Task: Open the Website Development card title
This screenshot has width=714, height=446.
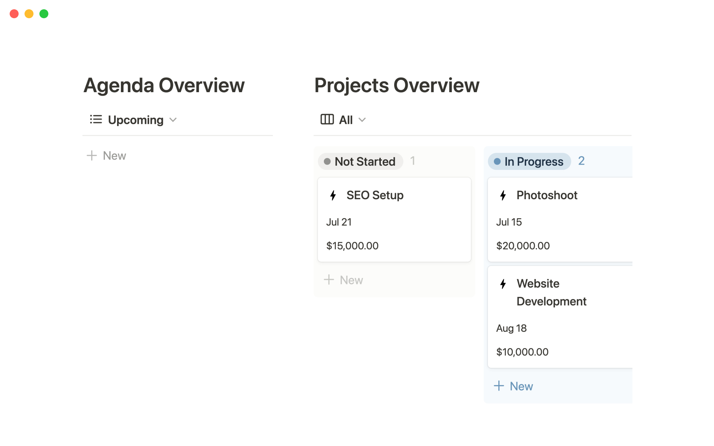Action: click(x=551, y=293)
